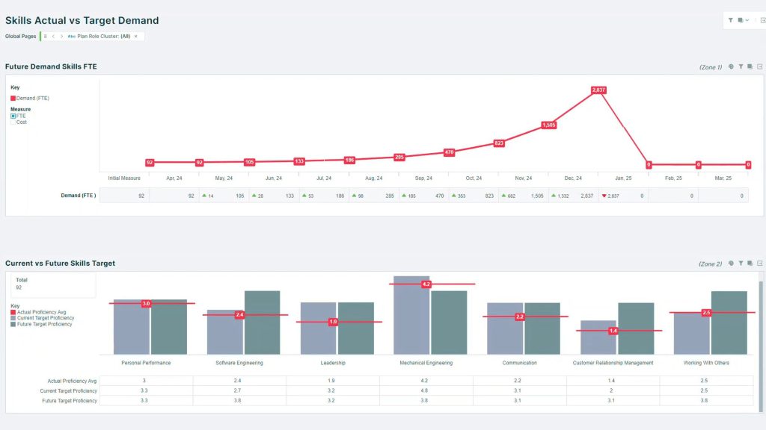Open the Zone 1 comment icon
766x430 pixels.
750,66
